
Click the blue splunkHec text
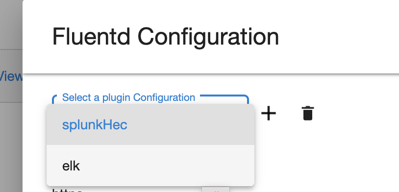point(95,125)
